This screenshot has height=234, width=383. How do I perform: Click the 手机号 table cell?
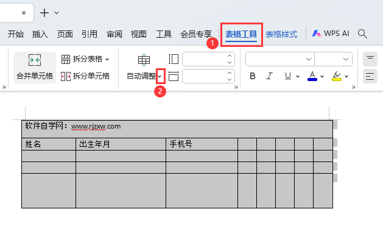[202, 144]
